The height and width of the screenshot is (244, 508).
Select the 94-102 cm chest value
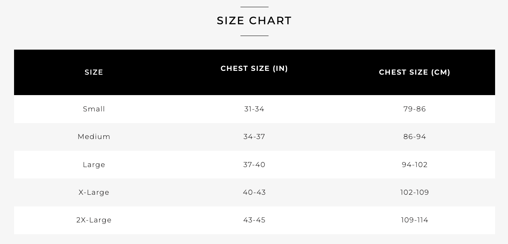pyautogui.click(x=414, y=165)
